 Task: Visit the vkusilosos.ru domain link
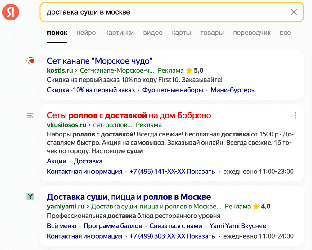click(x=67, y=125)
